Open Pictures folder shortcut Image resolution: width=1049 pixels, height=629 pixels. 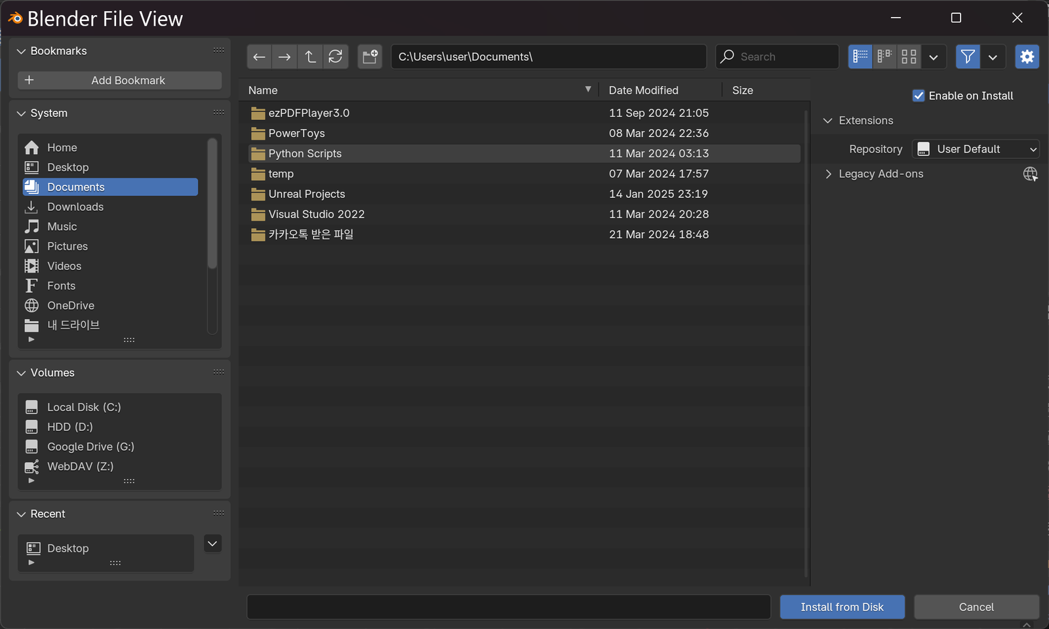click(110, 246)
